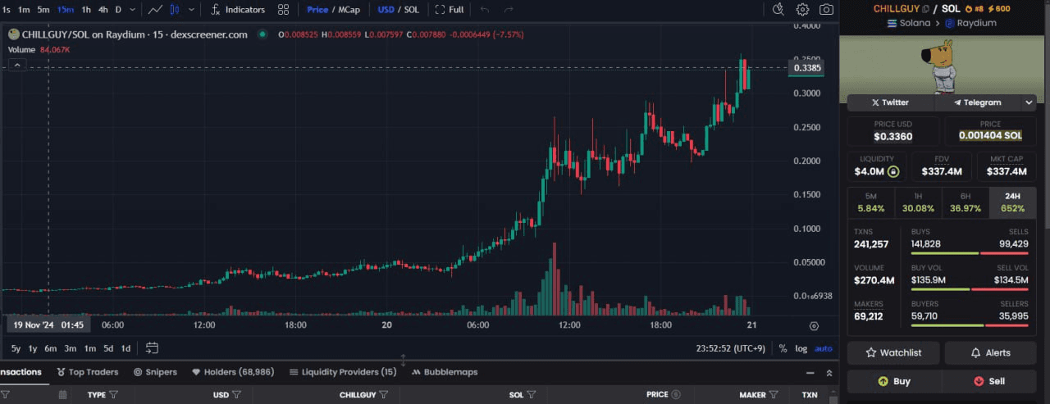Click the redo arrow icon
This screenshot has width=1050, height=404.
509,10
